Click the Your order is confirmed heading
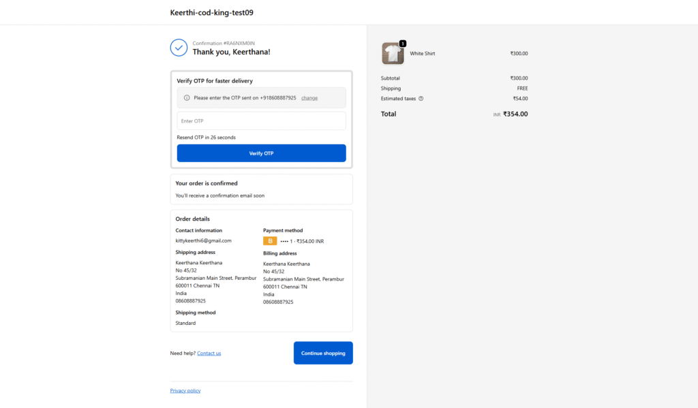This screenshot has height=408, width=698. point(207,183)
